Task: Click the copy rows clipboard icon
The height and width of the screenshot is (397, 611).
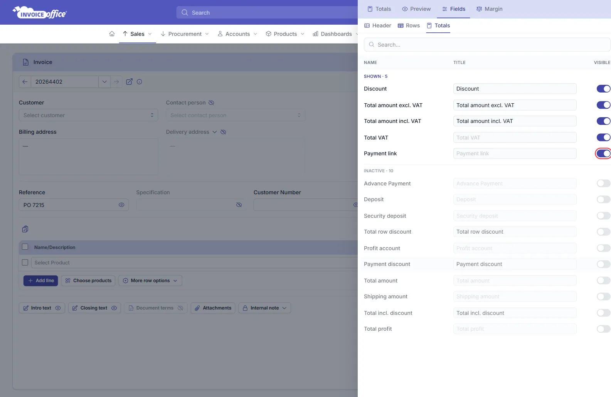Action: [x=25, y=229]
